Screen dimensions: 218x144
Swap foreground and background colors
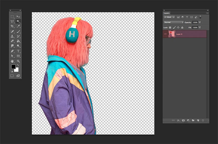[x=18, y=65]
